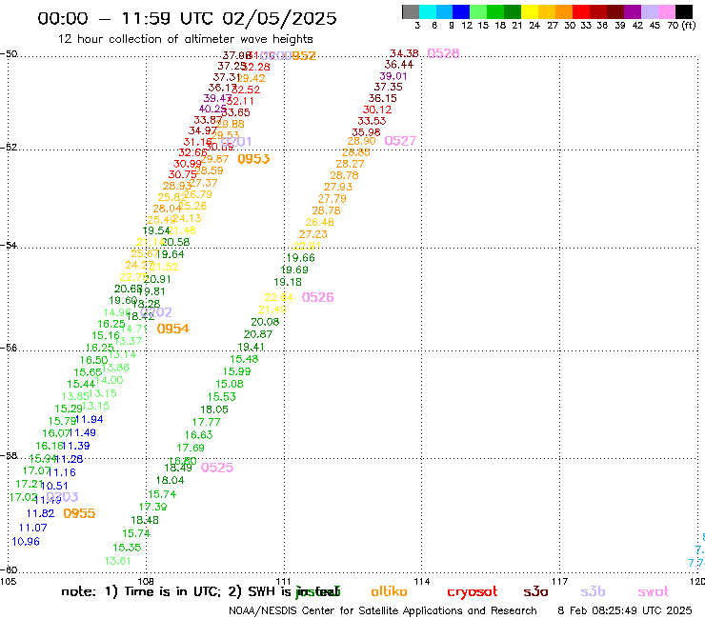Click the yellow 21-24 ft legend swatch
This screenshot has height=619, width=705.
click(530, 11)
